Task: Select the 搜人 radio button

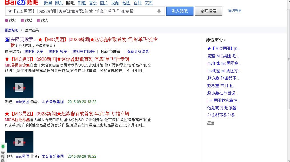Action: pyautogui.click(x=39, y=21)
